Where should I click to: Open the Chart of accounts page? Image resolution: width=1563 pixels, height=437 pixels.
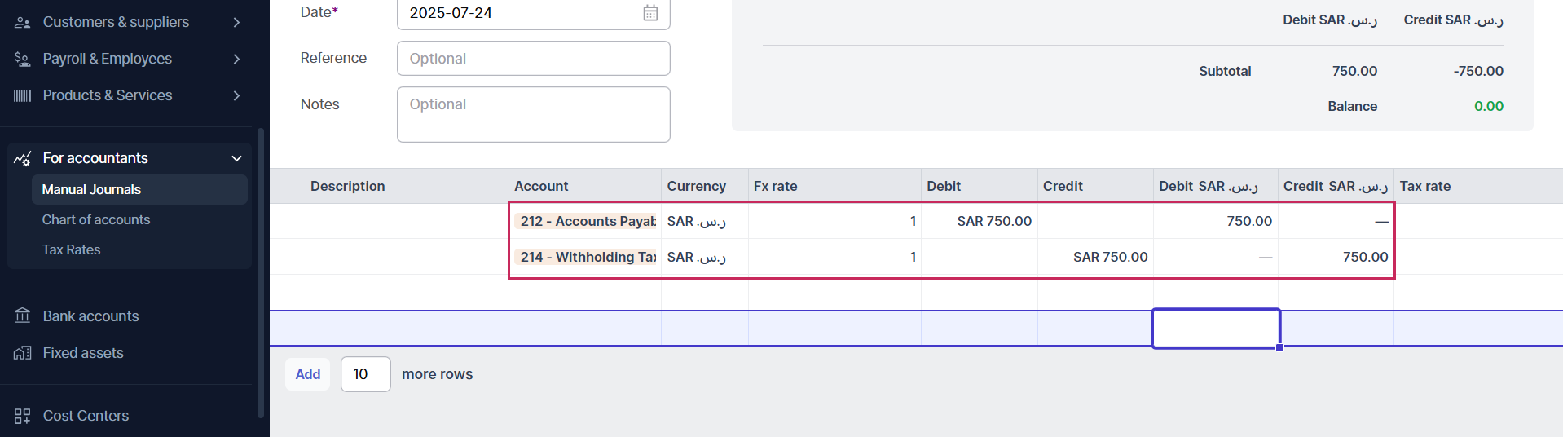click(96, 219)
